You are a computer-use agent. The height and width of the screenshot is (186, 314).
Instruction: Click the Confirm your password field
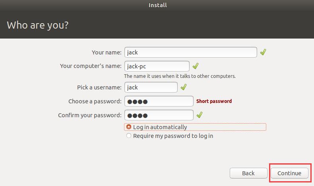click(159, 115)
